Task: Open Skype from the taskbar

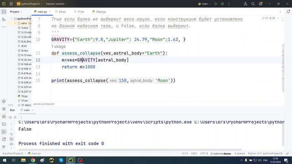Action: 61,160
